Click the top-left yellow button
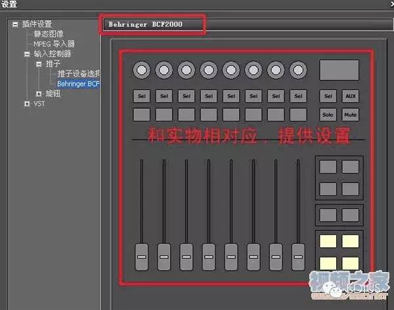 328,241
